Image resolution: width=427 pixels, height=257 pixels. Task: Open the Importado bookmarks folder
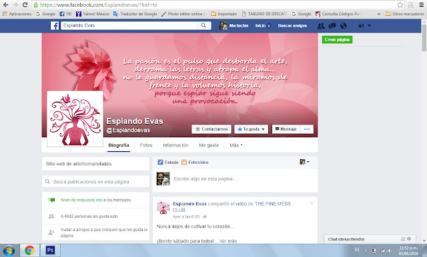[x=224, y=14]
